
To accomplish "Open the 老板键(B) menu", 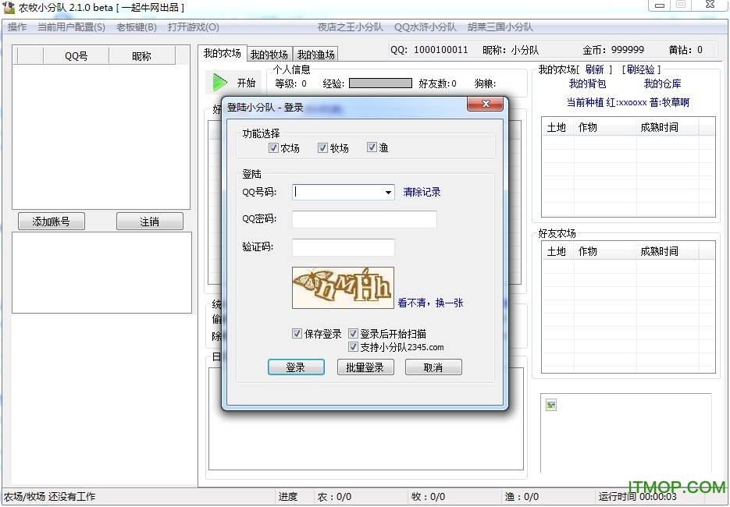I will (x=137, y=27).
